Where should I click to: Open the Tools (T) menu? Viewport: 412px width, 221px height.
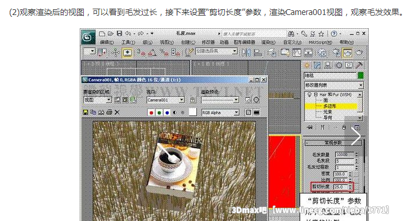[128, 42]
